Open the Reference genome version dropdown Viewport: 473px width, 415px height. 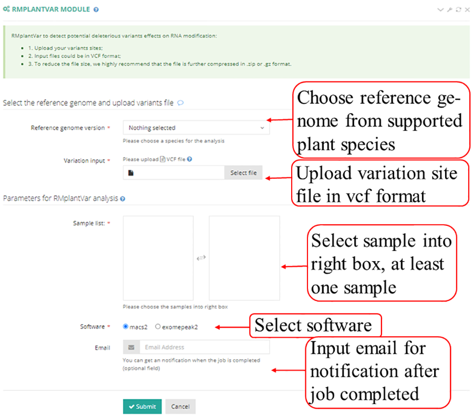click(x=196, y=128)
